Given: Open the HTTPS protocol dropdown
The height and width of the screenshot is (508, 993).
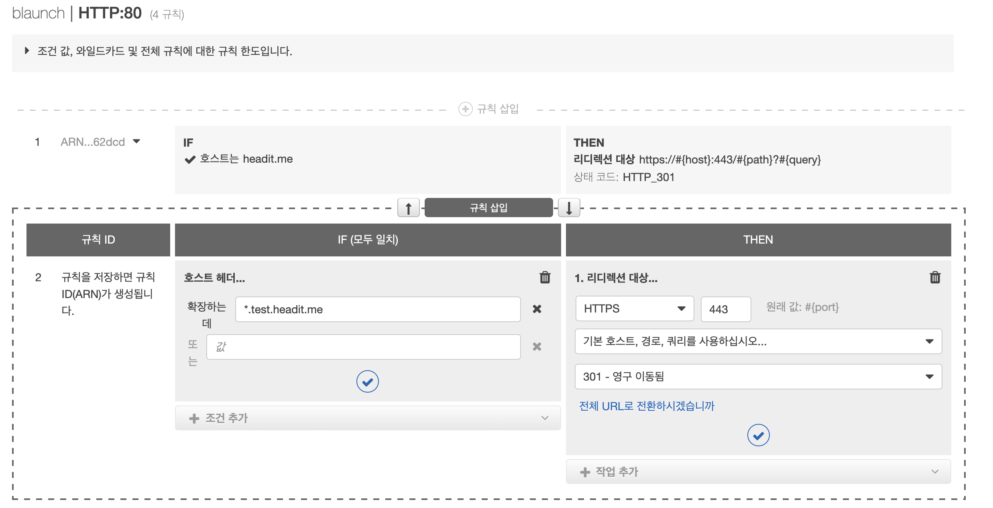Looking at the screenshot, I should pos(635,308).
